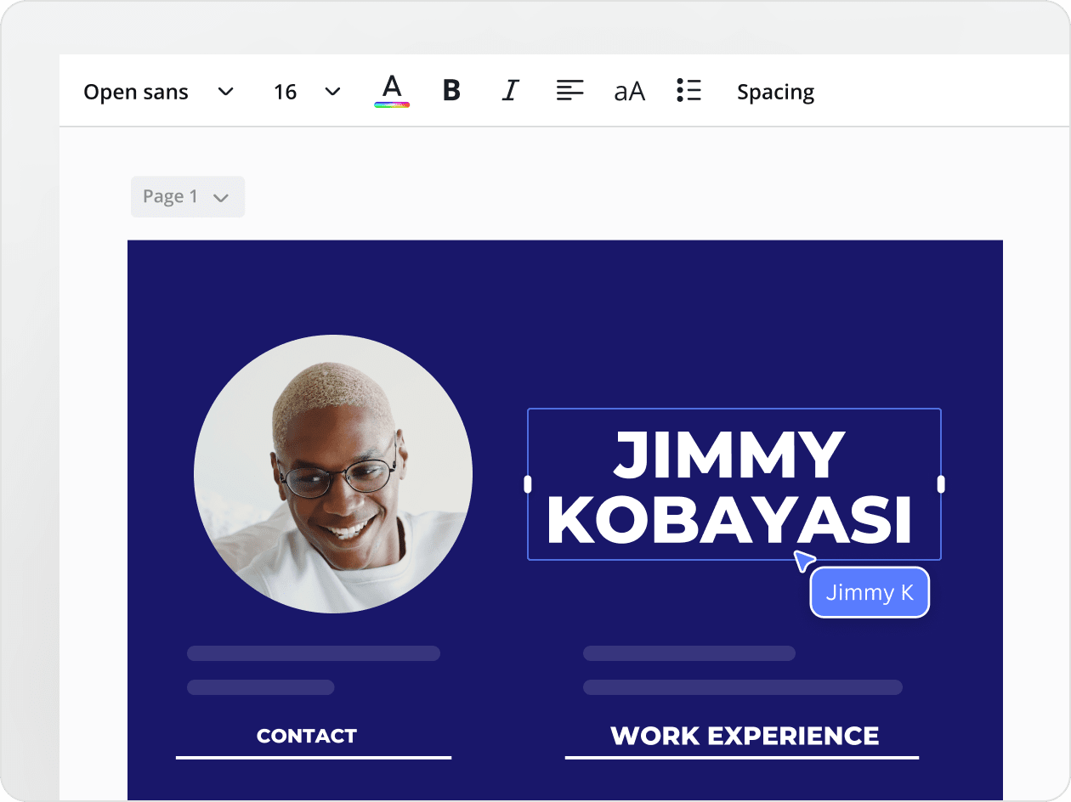The image size is (1071, 802).
Task: Open the Page 1 dropdown
Action: 187,196
